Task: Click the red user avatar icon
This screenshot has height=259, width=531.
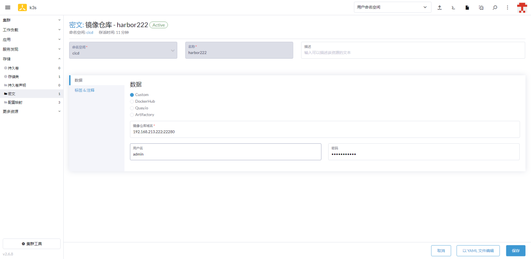Action: (x=522, y=8)
